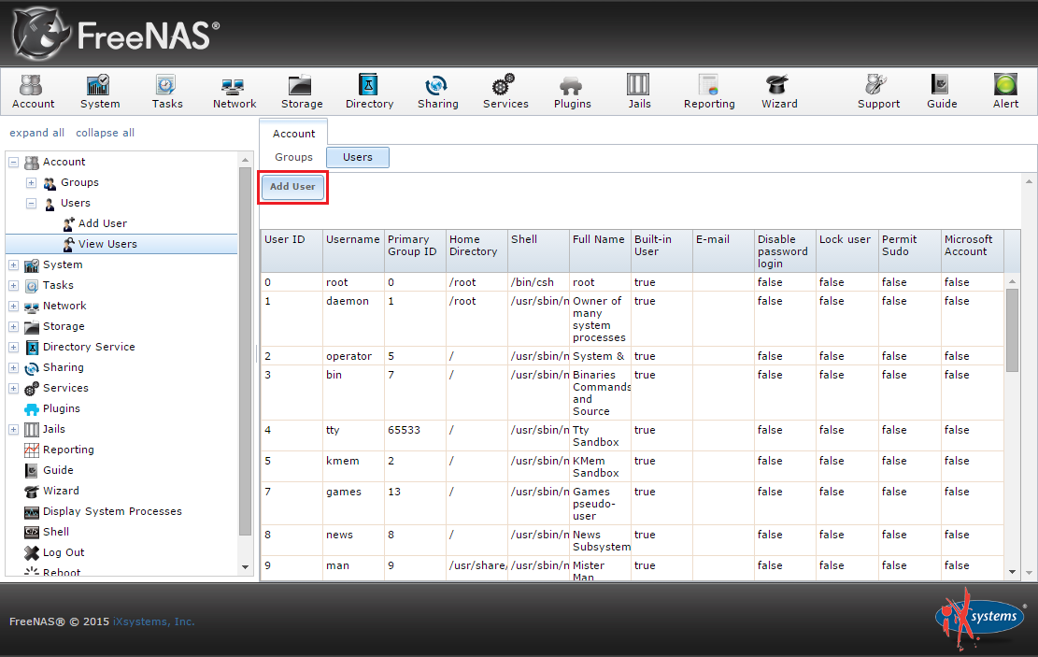Click collapse all link

click(106, 133)
